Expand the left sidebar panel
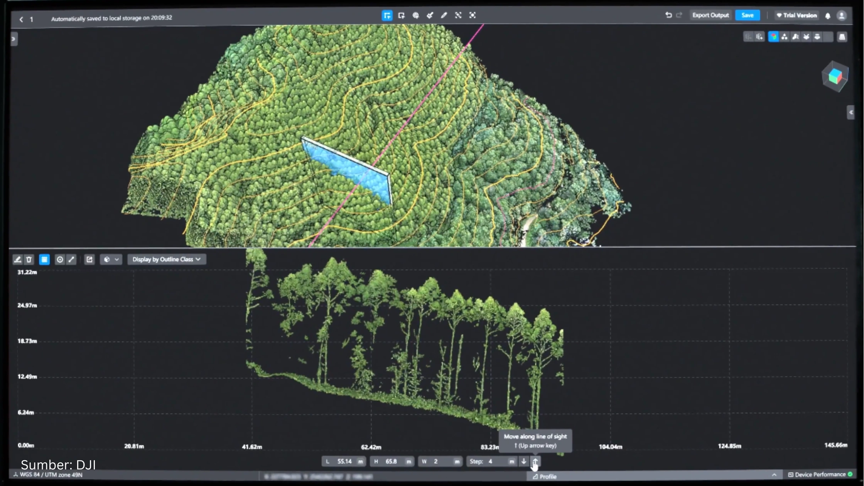The width and height of the screenshot is (864, 486). pyautogui.click(x=13, y=39)
